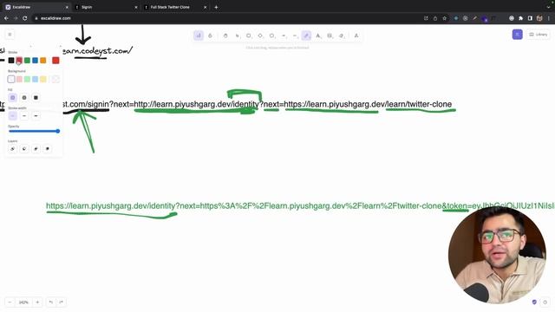
Task: Close the Signin tab
Action: click(x=136, y=7)
